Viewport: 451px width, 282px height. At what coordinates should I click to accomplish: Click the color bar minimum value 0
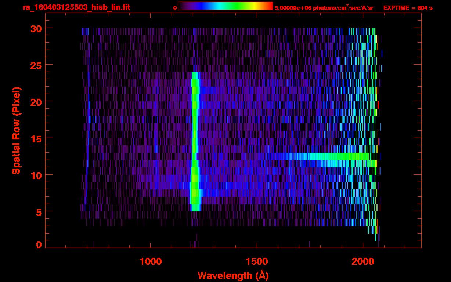pos(175,8)
